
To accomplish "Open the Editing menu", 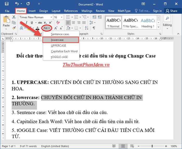I will pos(167,23).
